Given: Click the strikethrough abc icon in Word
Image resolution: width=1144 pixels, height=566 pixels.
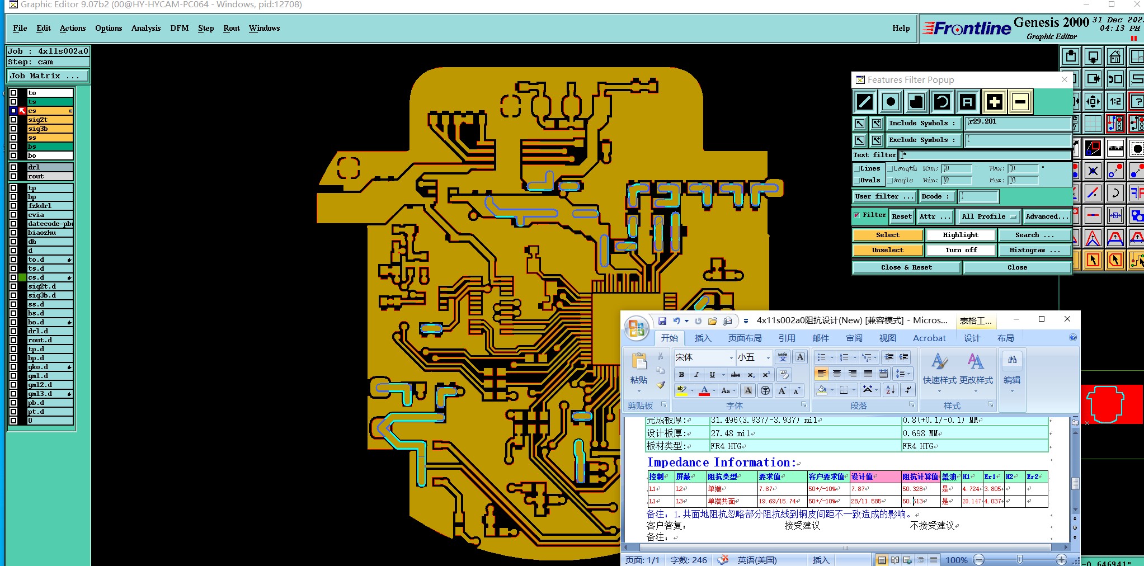Looking at the screenshot, I should [x=736, y=375].
